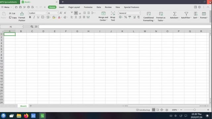Clear formatting using the eraser icon
This screenshot has width=212, height=119.
(65, 17)
